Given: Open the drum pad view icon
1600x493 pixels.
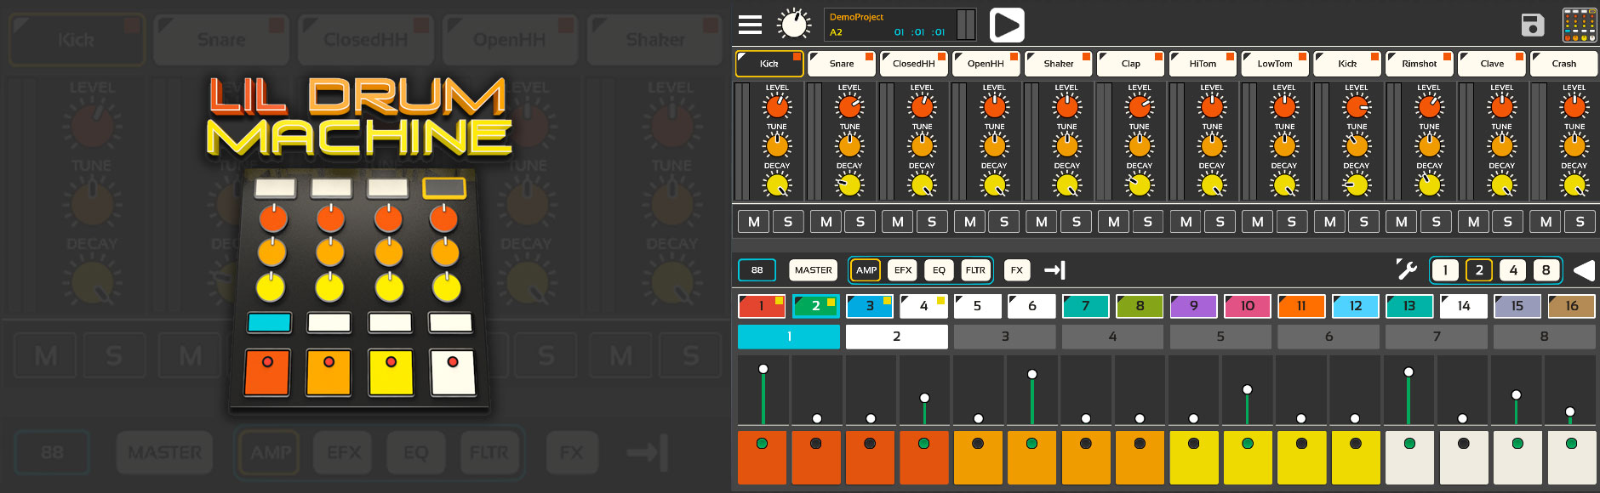Looking at the screenshot, I should coord(1580,25).
